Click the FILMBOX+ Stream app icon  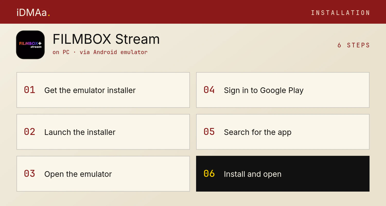(x=30, y=45)
